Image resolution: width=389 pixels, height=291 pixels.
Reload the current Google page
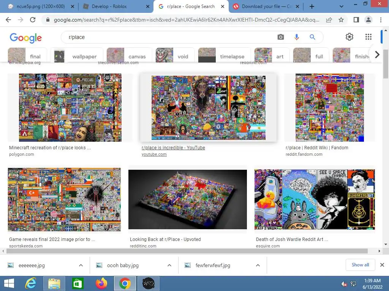33,20
